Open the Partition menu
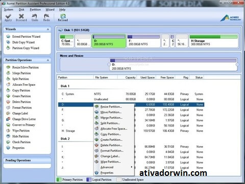Viewport: 245px width, 184px height. [35, 10]
